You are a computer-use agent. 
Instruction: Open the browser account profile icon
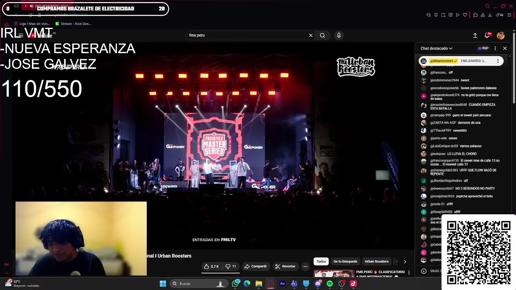point(483,15)
